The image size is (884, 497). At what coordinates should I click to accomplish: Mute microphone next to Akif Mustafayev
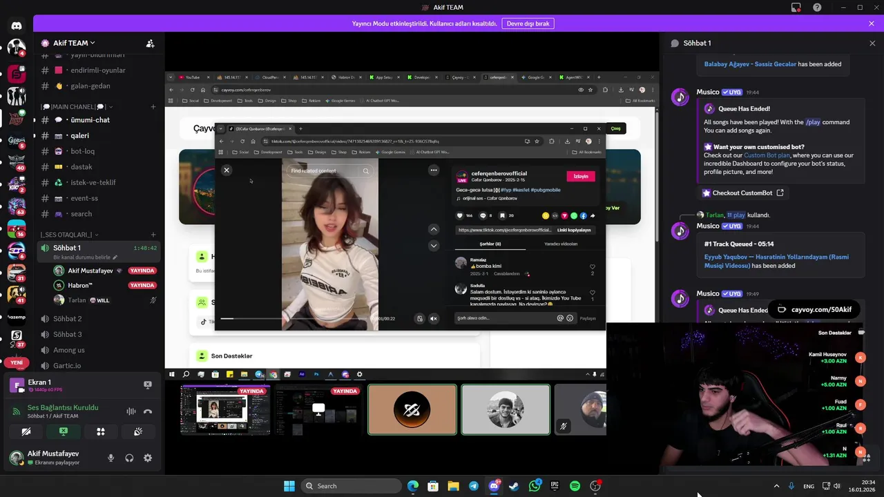click(110, 458)
